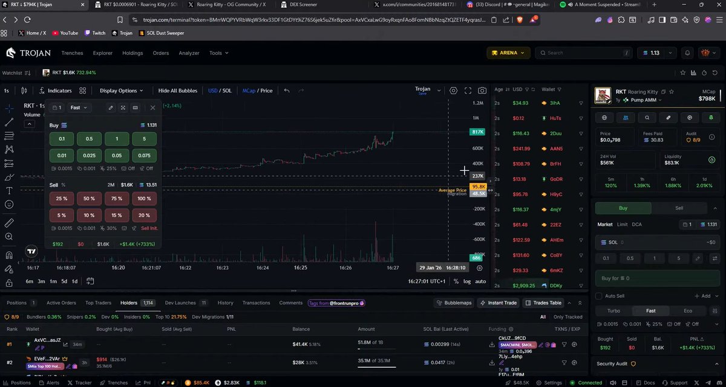Toggle log scale on chart
The height and width of the screenshot is (387, 726).
(x=467, y=281)
